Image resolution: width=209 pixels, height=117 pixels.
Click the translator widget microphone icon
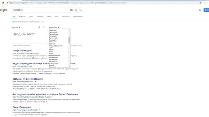39,27
